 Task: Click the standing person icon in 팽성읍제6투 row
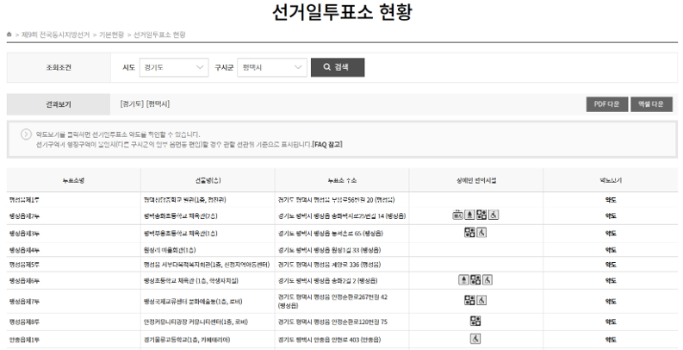[x=464, y=280]
